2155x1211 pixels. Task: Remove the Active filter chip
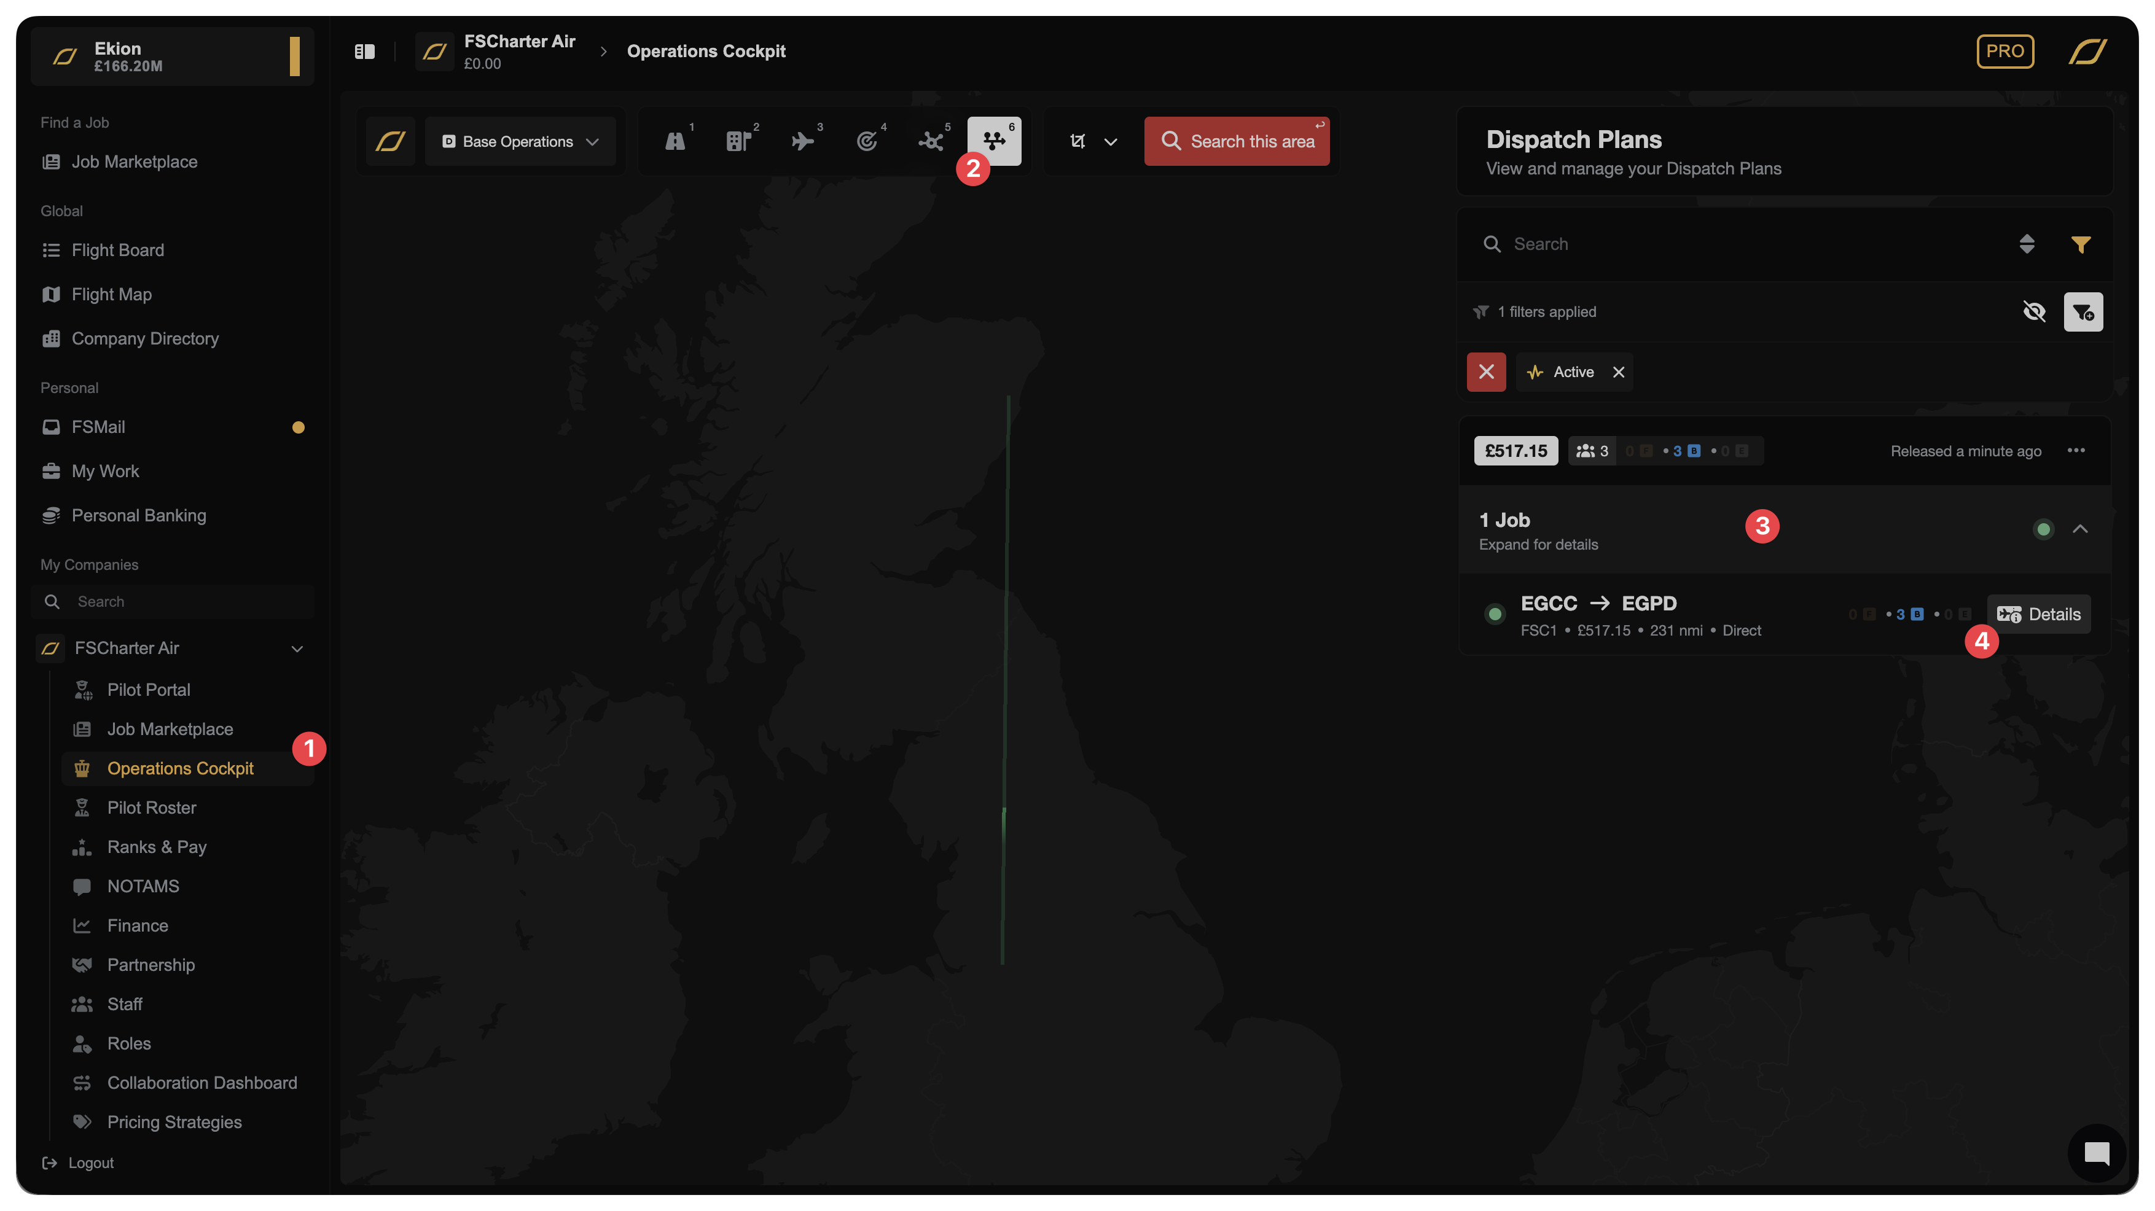(1619, 372)
